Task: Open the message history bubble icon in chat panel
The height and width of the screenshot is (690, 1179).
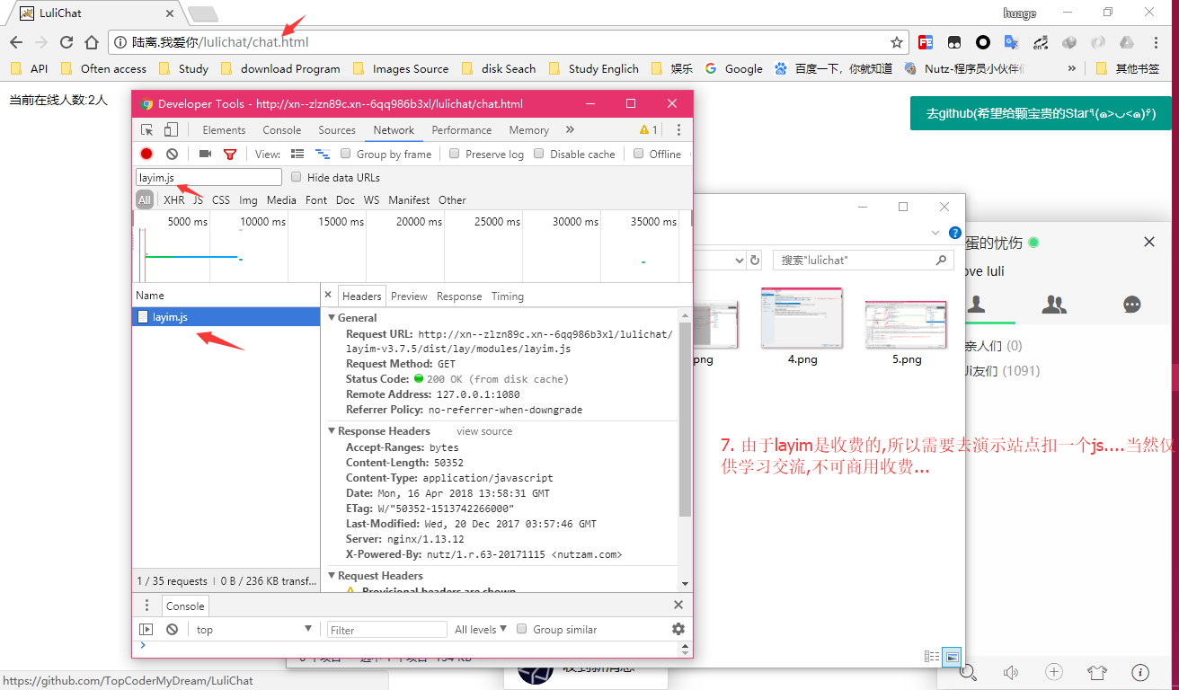Action: coord(1132,305)
